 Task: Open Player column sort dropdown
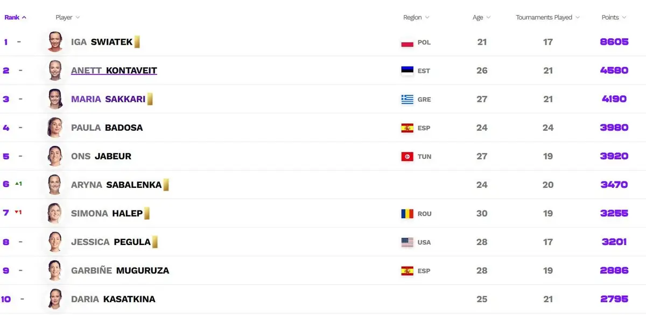coord(68,17)
